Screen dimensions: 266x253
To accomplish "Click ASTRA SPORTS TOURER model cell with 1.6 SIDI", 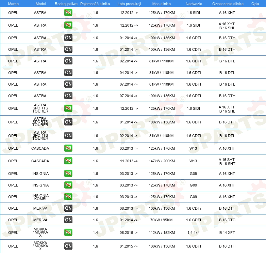I will coord(40,108).
